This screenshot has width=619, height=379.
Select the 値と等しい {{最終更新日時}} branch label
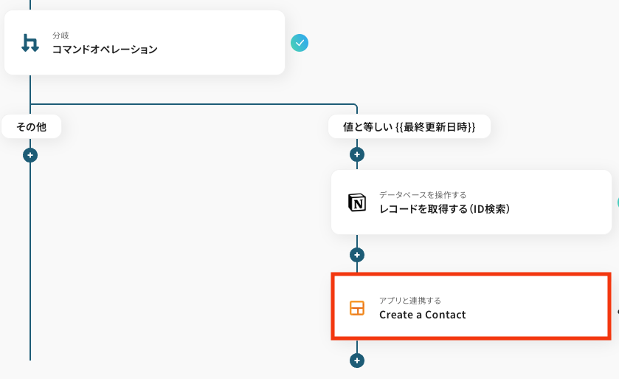(409, 127)
